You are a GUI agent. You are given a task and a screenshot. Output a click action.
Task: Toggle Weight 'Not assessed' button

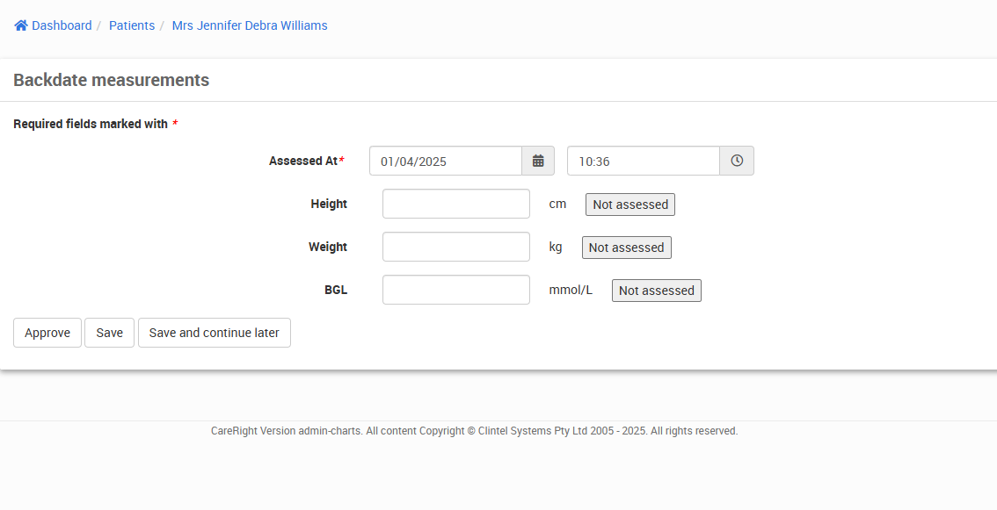626,248
